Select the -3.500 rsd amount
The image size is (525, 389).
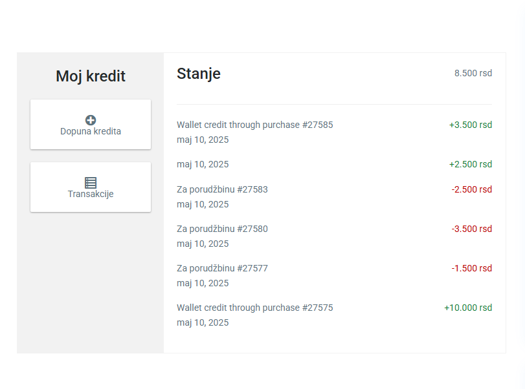point(471,229)
